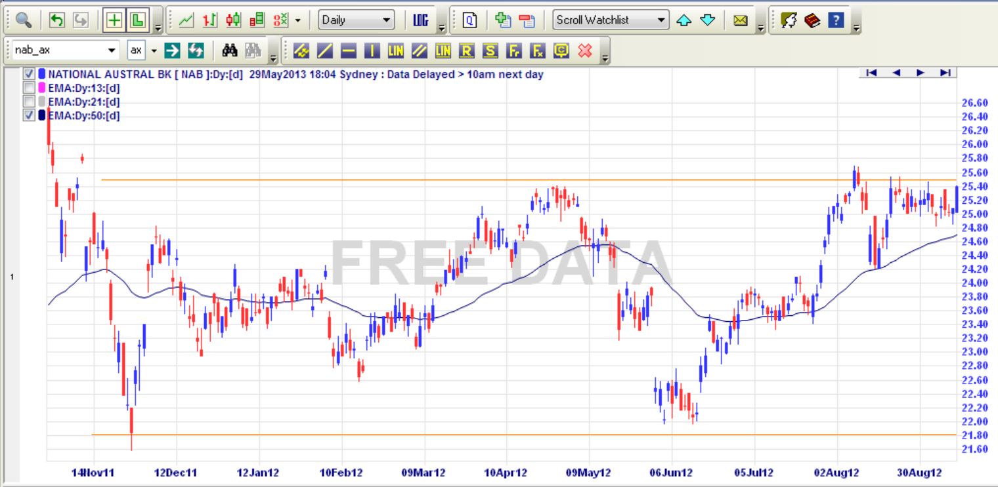Viewport: 998px width, 487px height.
Task: Disable the EMA:Dy:50 checkbox
Action: pos(29,115)
